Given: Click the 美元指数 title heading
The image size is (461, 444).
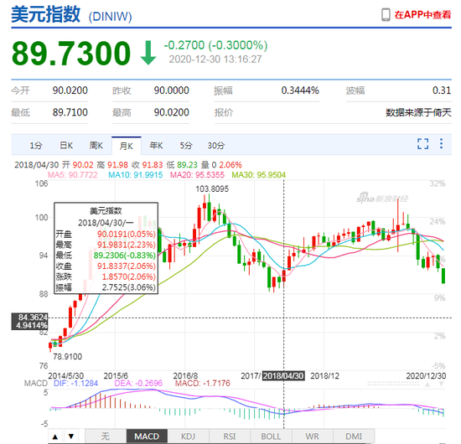Looking at the screenshot, I should coord(46,14).
